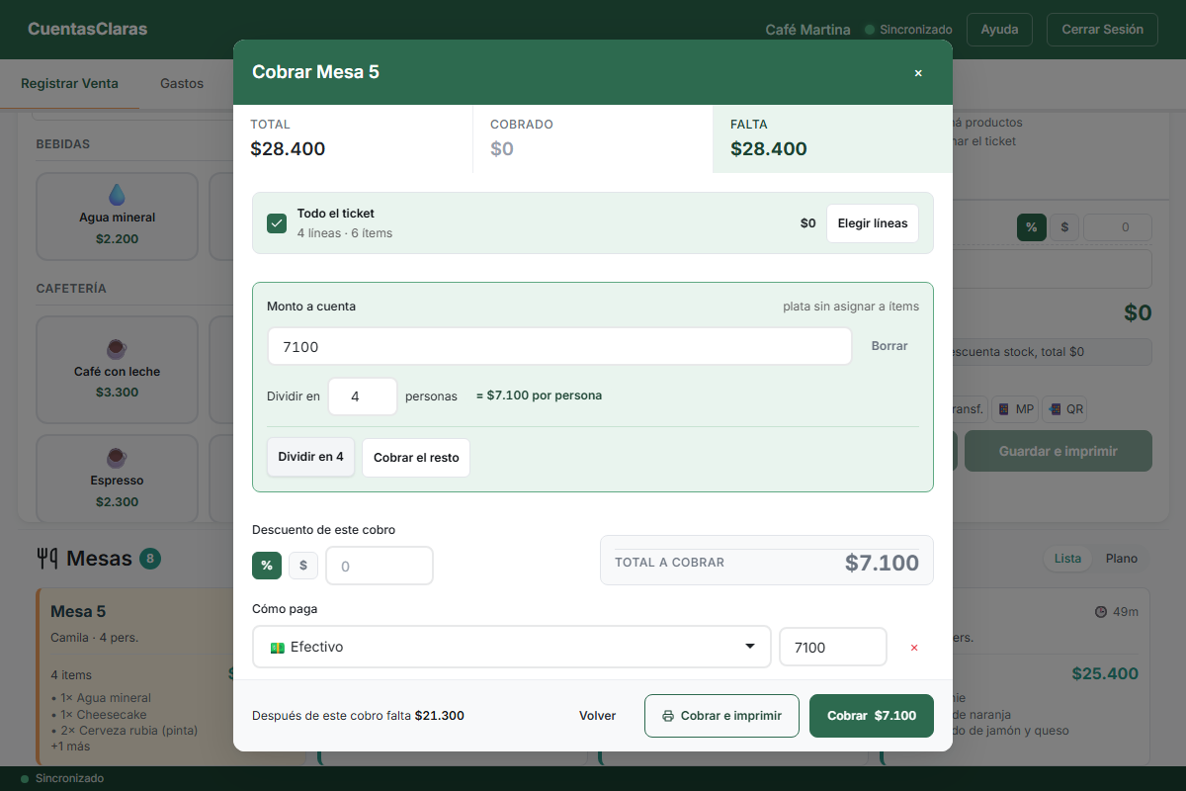Click the water drop icon for Agua mineral

tap(118, 195)
